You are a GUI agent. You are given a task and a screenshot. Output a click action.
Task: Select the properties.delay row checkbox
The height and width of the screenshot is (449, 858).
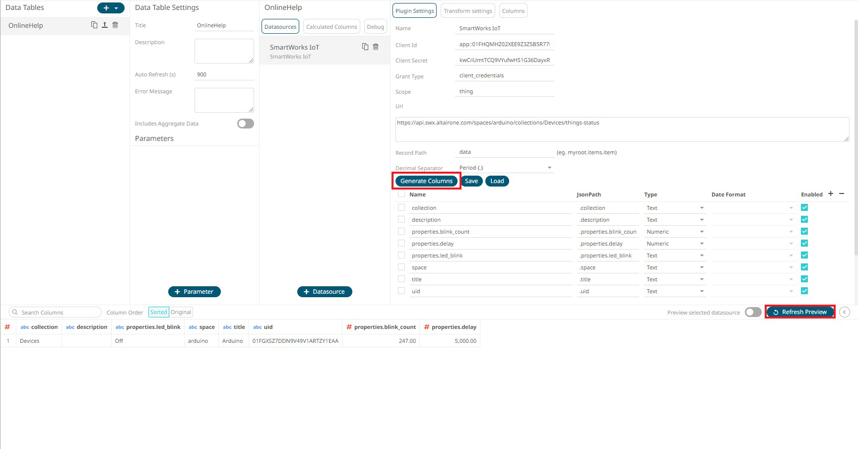click(401, 243)
